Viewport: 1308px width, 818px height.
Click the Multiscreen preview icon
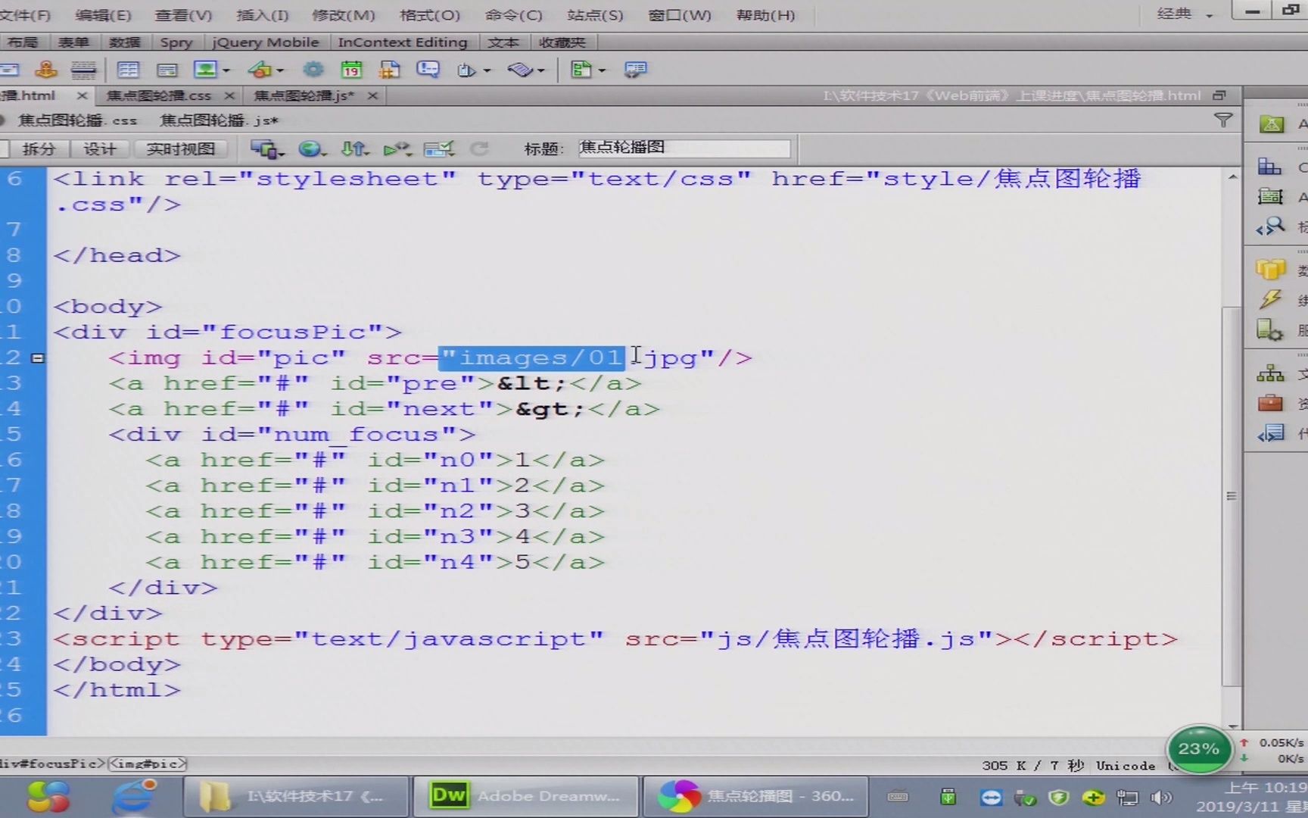[264, 149]
